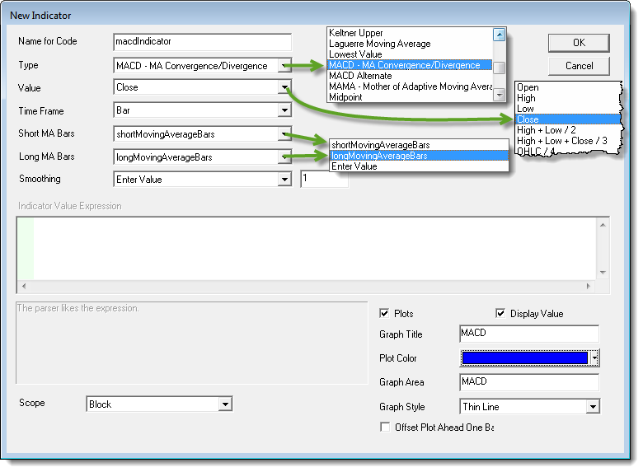Click the Cancel button
Screen dimensions: 643x472
pyautogui.click(x=579, y=66)
